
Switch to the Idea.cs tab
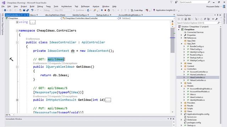tap(33, 15)
